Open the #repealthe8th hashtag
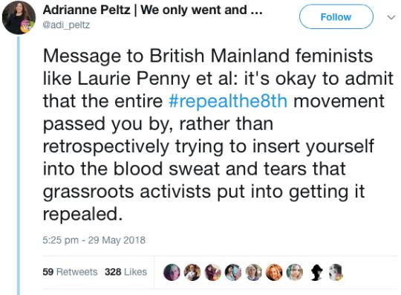The image size is (401, 295). pos(228,101)
